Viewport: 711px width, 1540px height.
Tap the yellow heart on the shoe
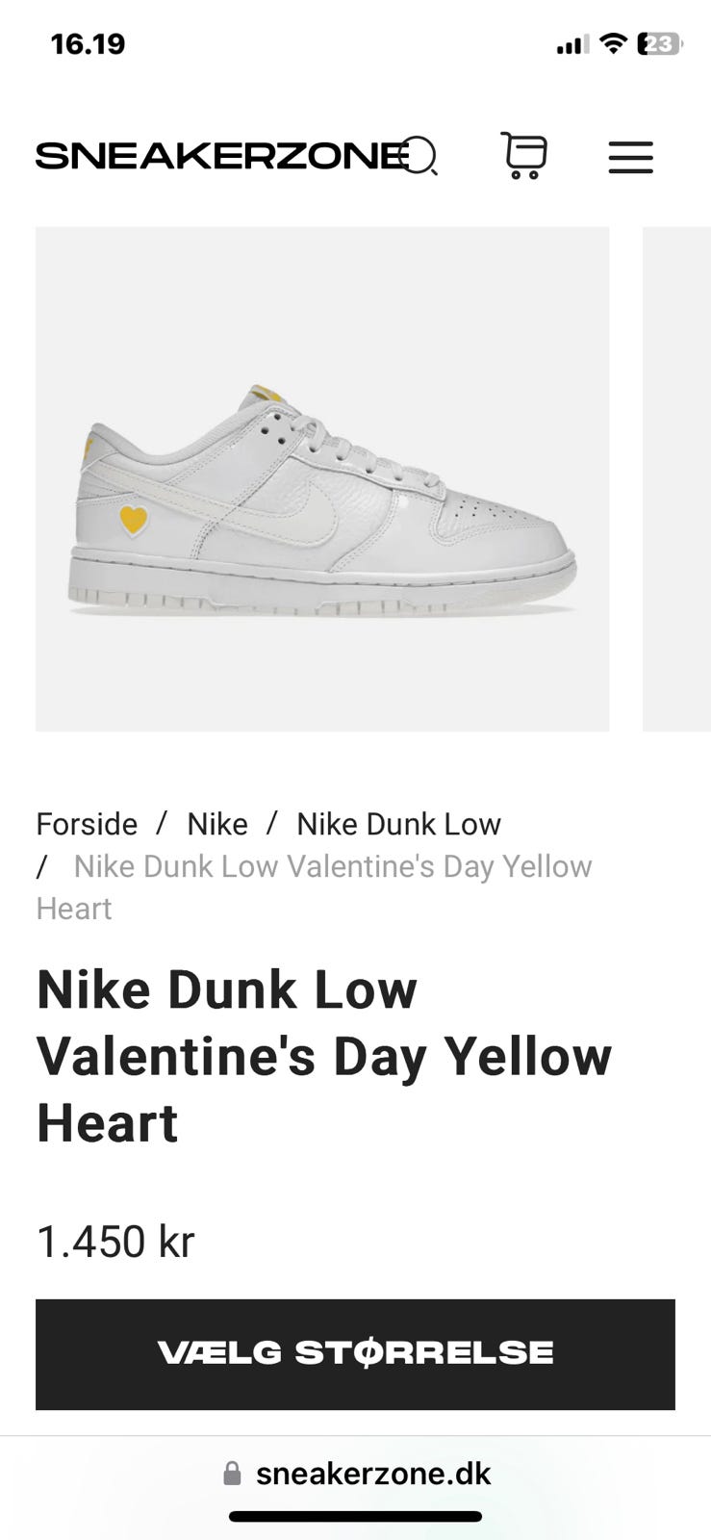tap(134, 520)
